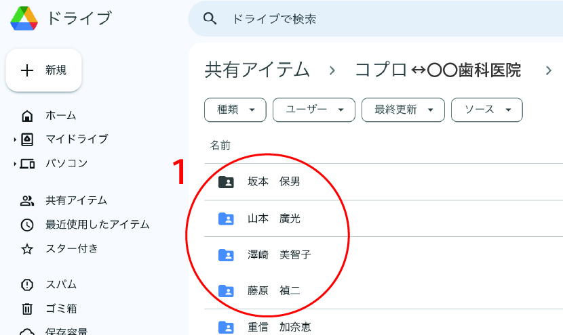Expand the マイドライブ tree arrow

click(x=15, y=140)
